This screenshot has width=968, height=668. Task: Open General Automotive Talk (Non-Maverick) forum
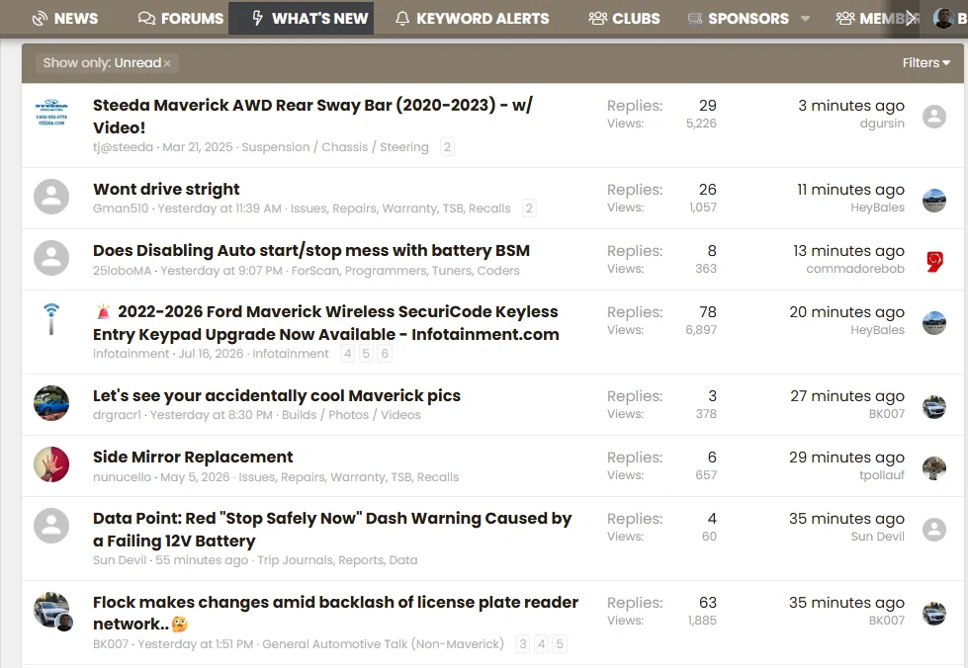(383, 644)
